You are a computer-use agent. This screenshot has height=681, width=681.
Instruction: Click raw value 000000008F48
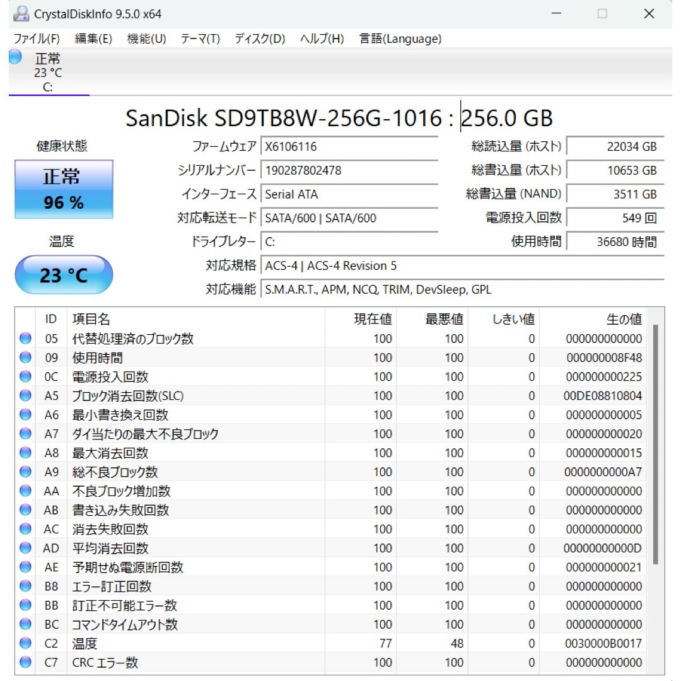click(604, 358)
